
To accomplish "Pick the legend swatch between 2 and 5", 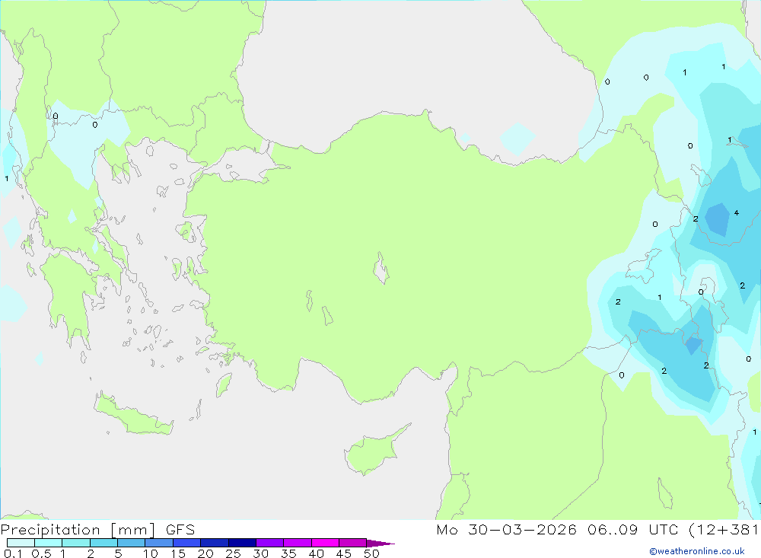I will (x=103, y=543).
